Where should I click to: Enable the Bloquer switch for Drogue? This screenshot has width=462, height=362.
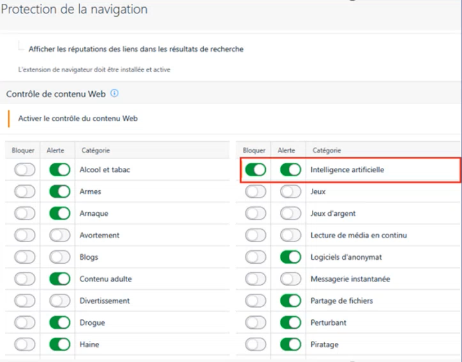(x=25, y=322)
